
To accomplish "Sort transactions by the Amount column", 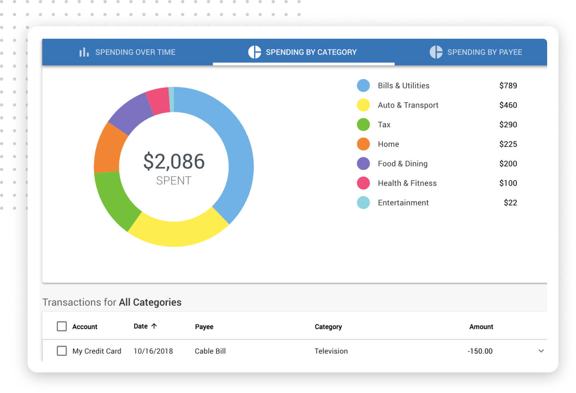I will pyautogui.click(x=481, y=327).
